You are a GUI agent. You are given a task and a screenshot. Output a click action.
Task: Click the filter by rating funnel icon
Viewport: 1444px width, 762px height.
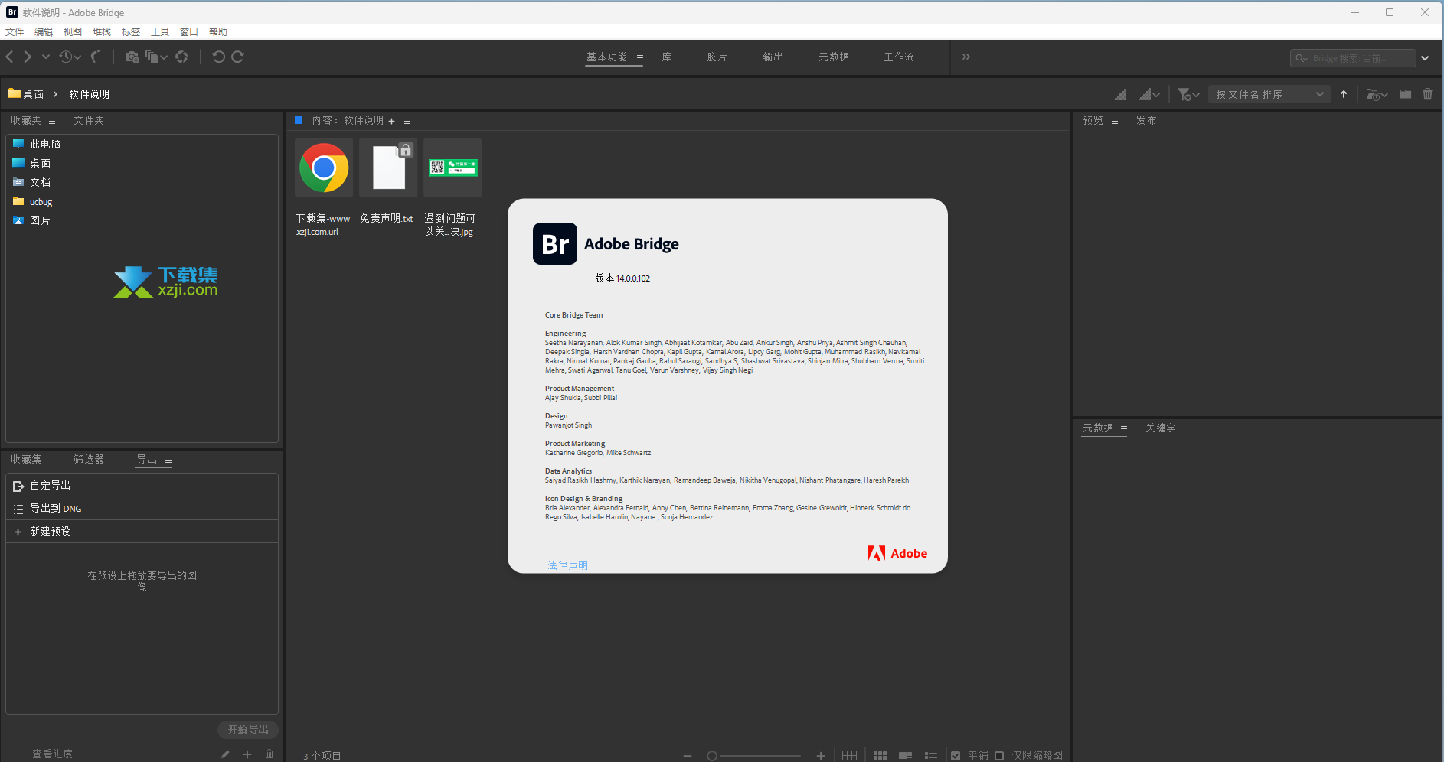(x=1188, y=94)
